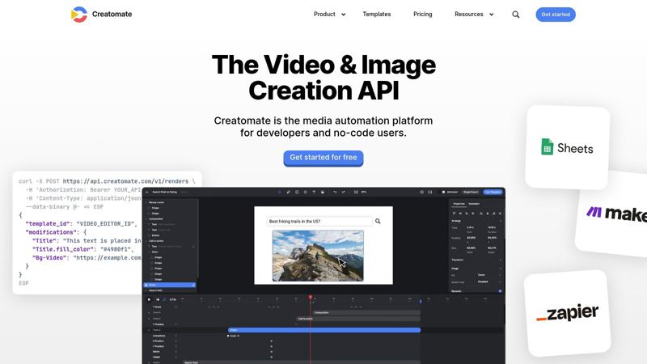Viewport: 647px width, 364px height.
Task: Toggle the Autosave switch
Action: 443,192
